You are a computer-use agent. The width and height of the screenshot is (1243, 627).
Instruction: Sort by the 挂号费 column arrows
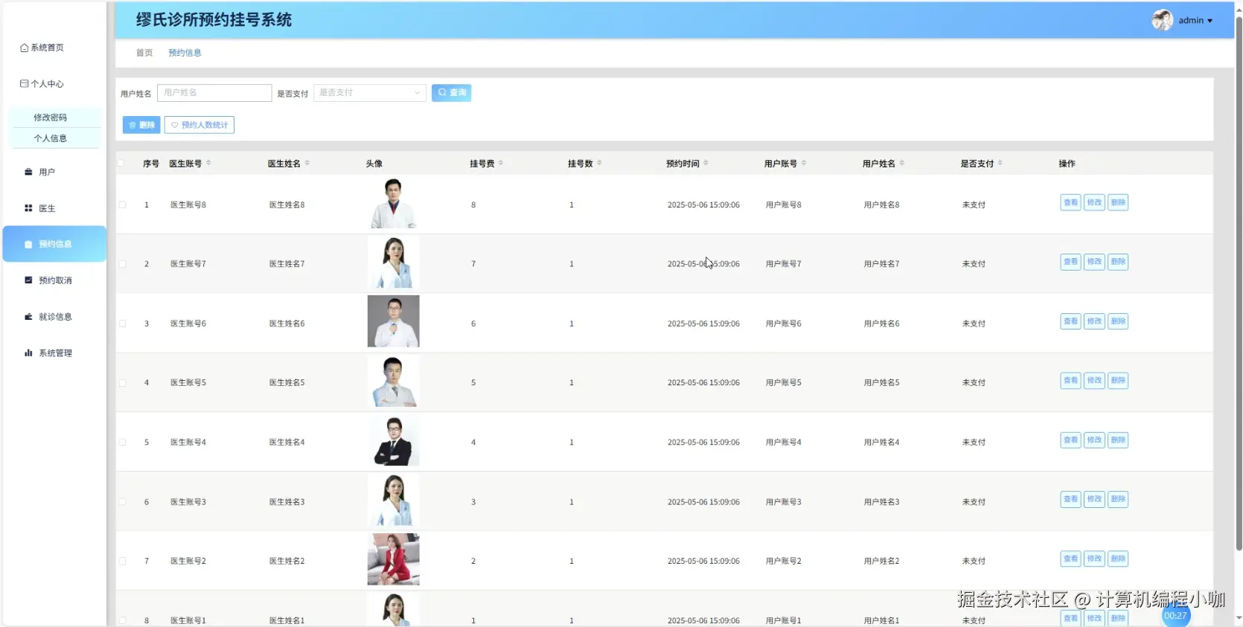[501, 163]
